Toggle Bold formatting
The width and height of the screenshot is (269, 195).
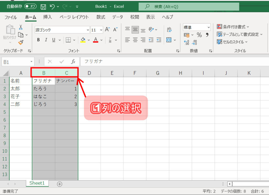[38, 40]
